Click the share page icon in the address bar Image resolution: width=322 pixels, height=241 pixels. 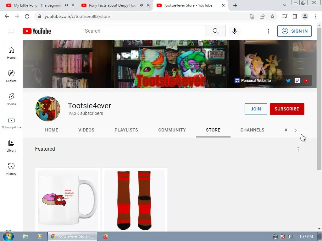point(262,16)
